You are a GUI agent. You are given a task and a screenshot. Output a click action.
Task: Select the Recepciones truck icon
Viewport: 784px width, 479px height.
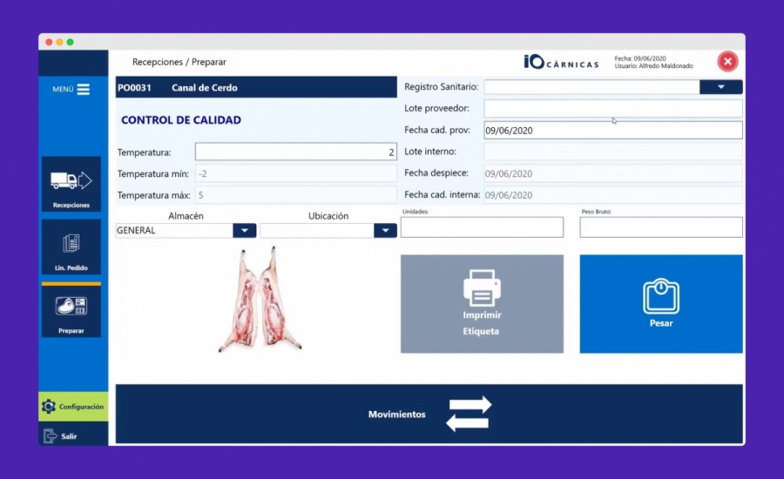[71, 181]
